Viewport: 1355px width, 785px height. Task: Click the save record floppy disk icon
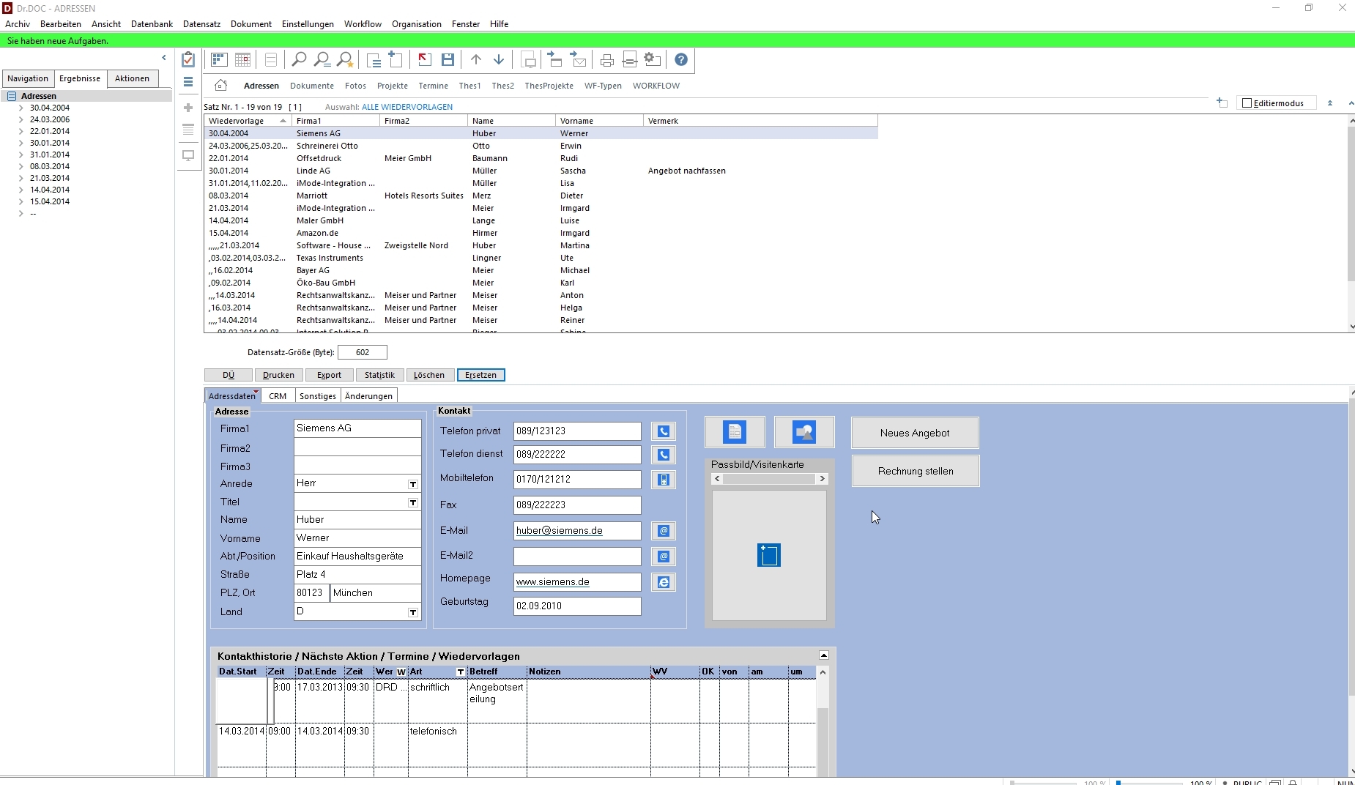pyautogui.click(x=448, y=60)
